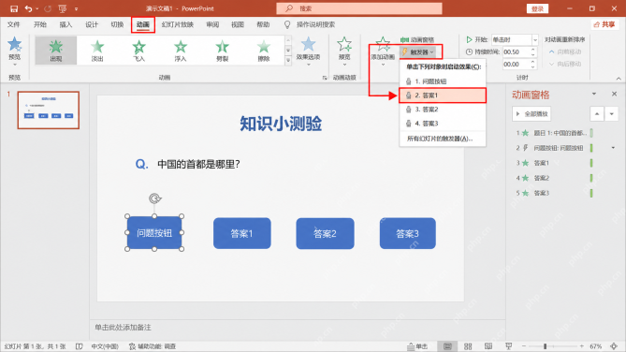Switch to the 切换 tab
Image resolution: width=626 pixels, height=352 pixels.
(117, 24)
